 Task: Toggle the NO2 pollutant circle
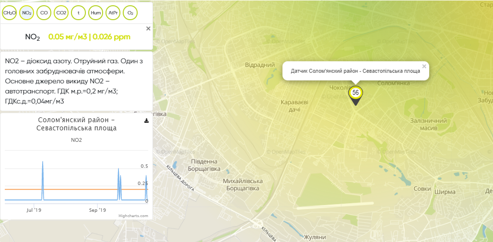[27, 13]
